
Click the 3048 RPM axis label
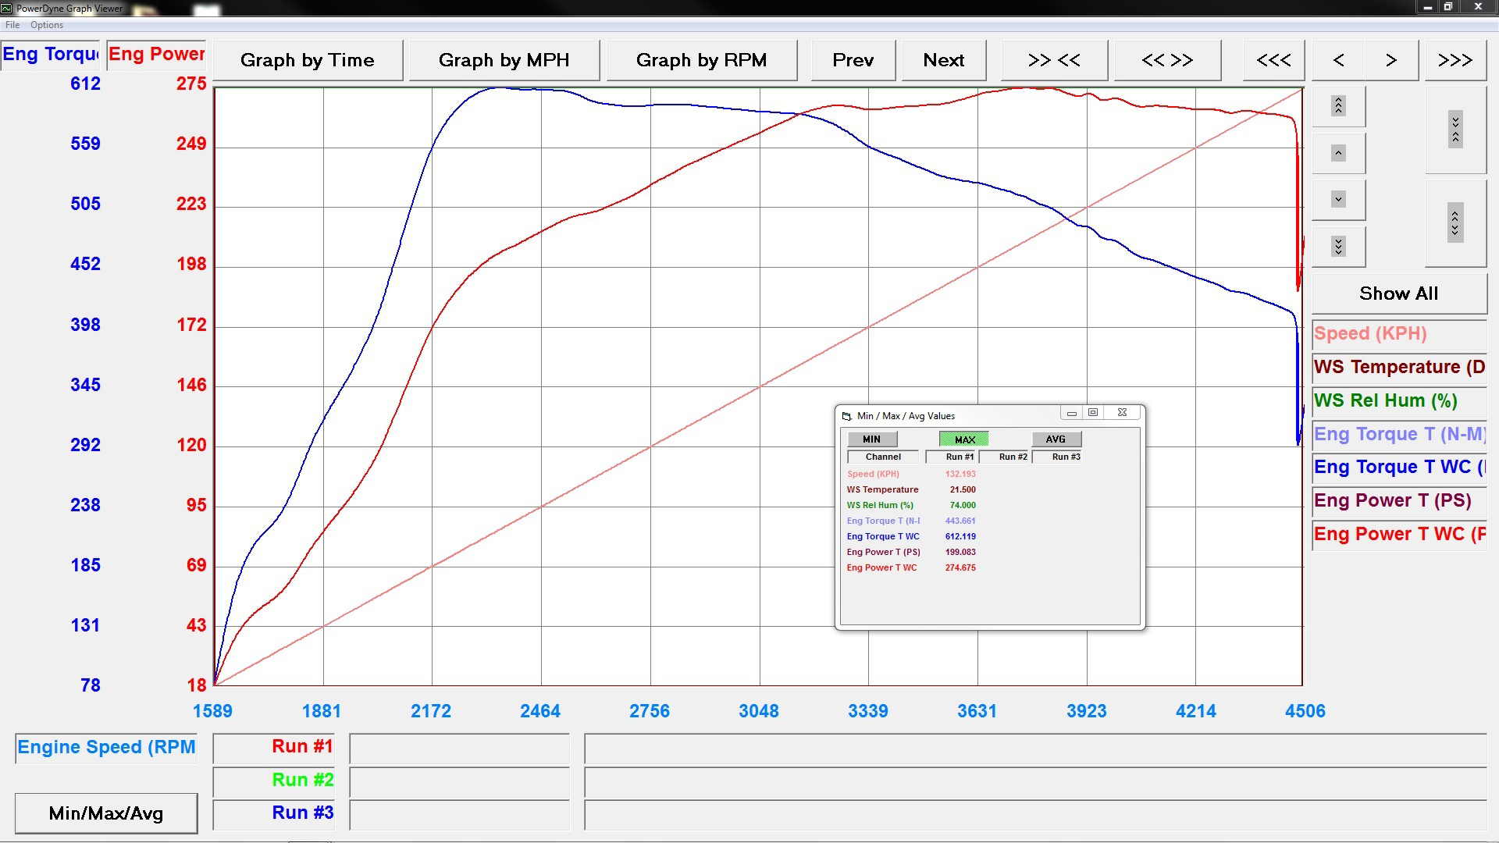click(759, 711)
